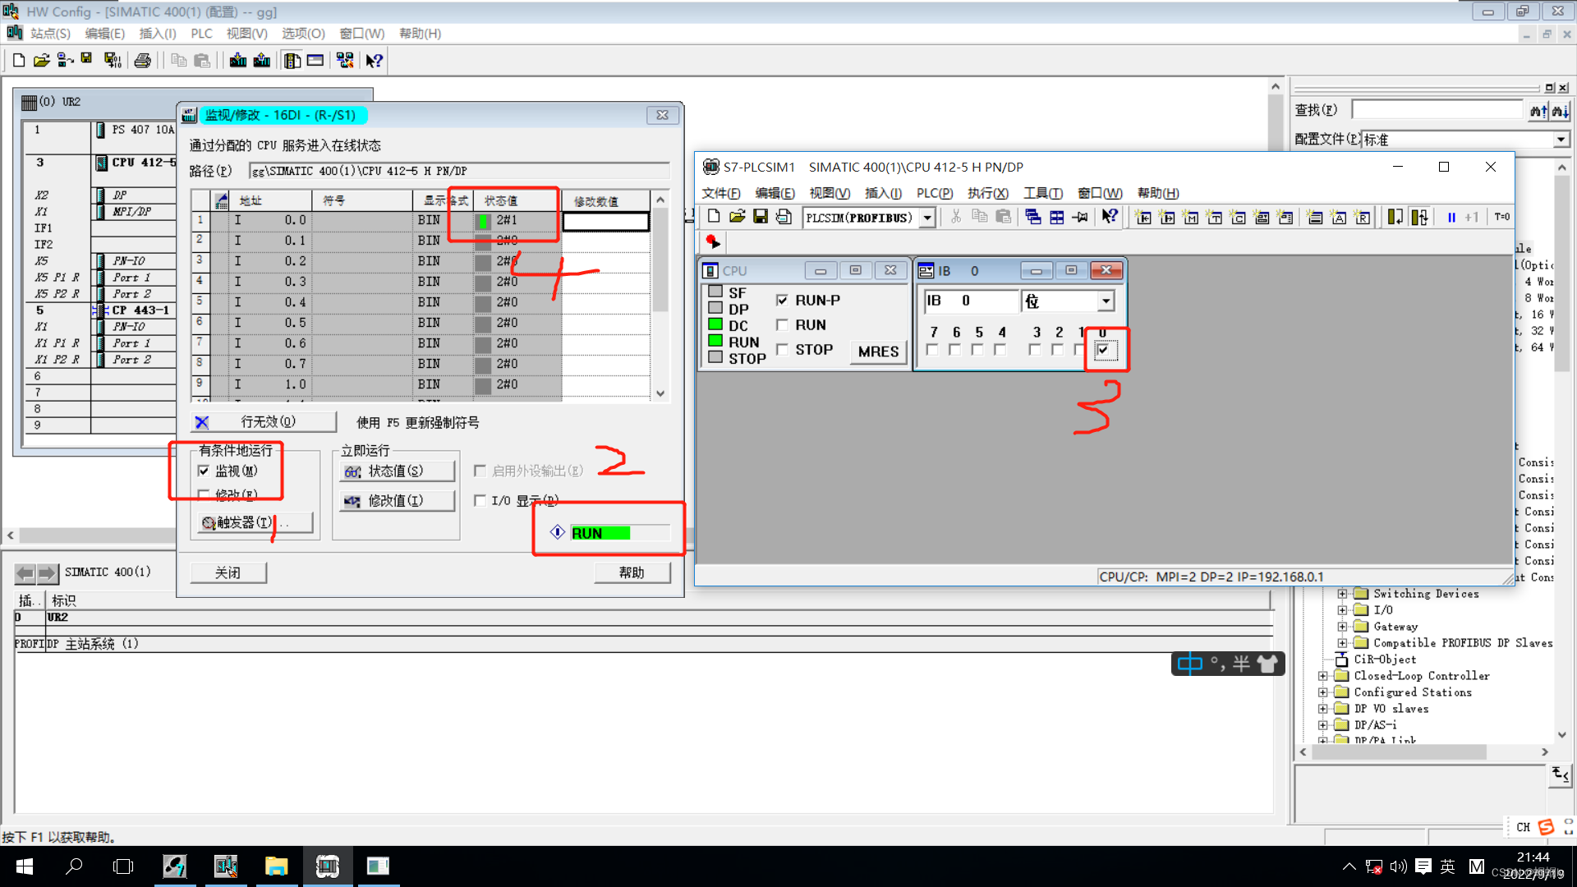Check RUN-P mode in CPU window

pos(782,301)
